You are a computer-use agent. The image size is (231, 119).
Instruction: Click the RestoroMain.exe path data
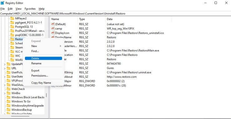point(133,50)
